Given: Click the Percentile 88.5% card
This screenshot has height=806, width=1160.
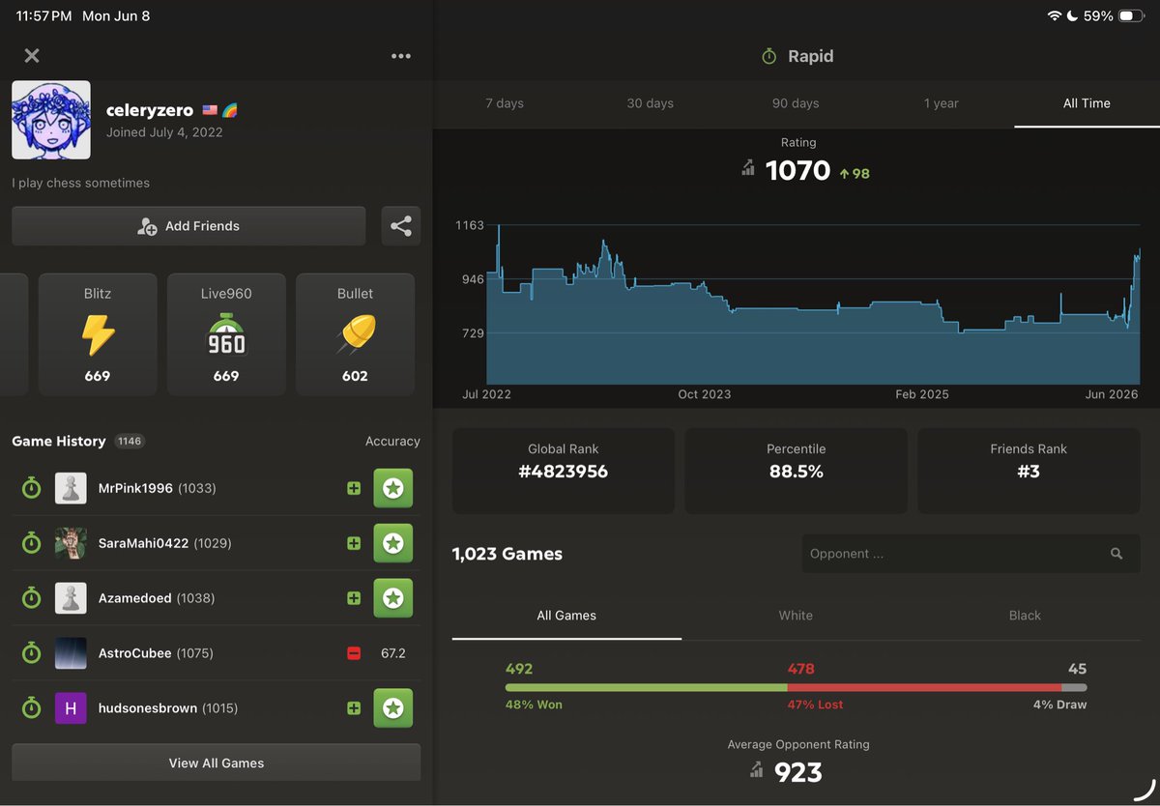Looking at the screenshot, I should (x=796, y=472).
